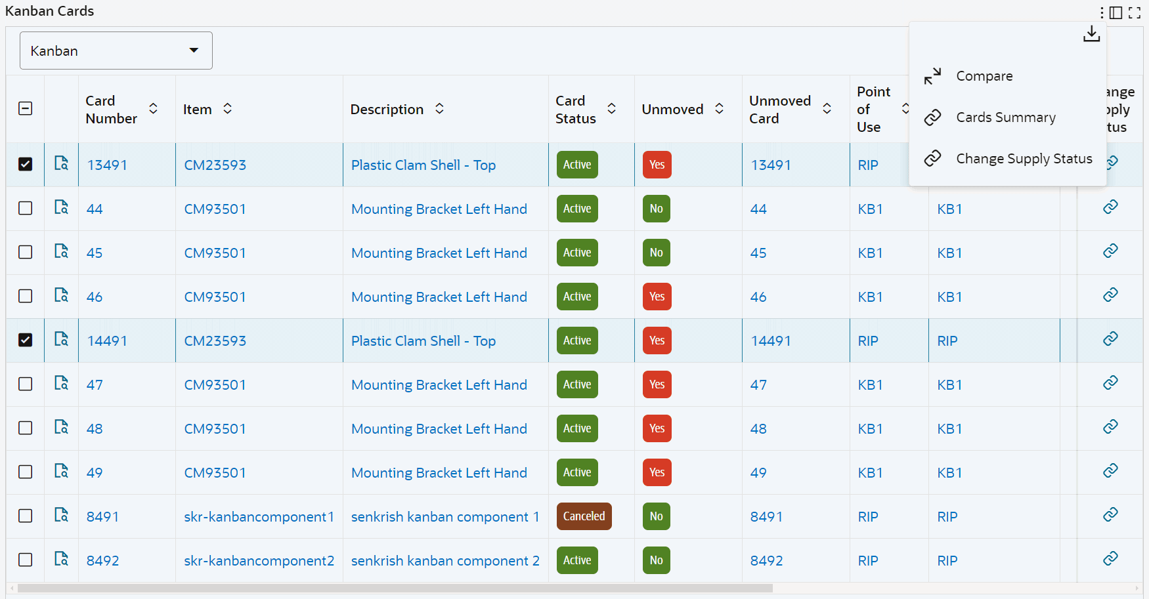Open details icon for card 14491
Screen dimensions: 1149x599
click(61, 339)
